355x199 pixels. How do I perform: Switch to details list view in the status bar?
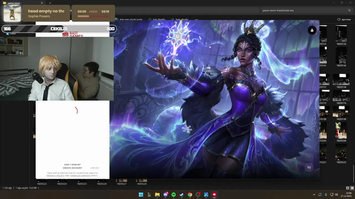348,188
